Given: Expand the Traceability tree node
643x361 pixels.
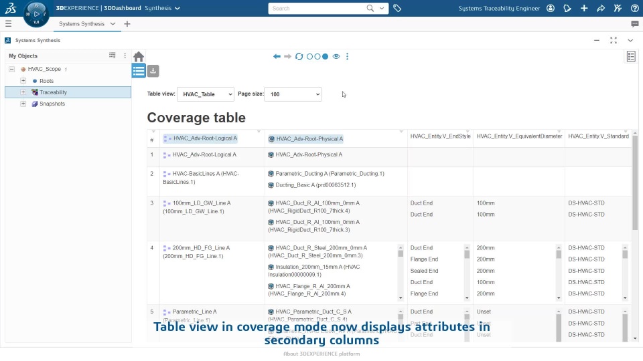Looking at the screenshot, I should point(23,92).
